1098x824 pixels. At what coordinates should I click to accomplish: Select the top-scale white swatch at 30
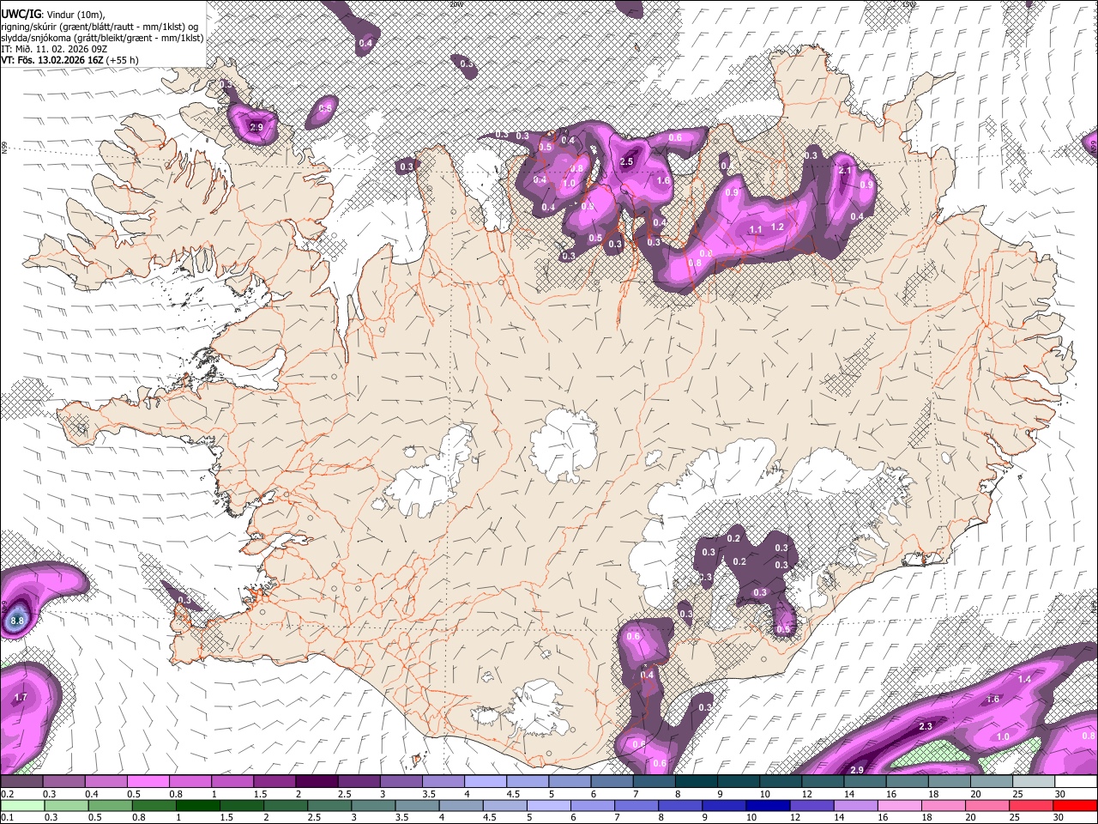(x=1076, y=782)
